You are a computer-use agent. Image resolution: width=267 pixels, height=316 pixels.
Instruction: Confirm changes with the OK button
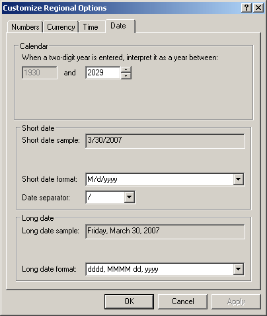pos(129,301)
